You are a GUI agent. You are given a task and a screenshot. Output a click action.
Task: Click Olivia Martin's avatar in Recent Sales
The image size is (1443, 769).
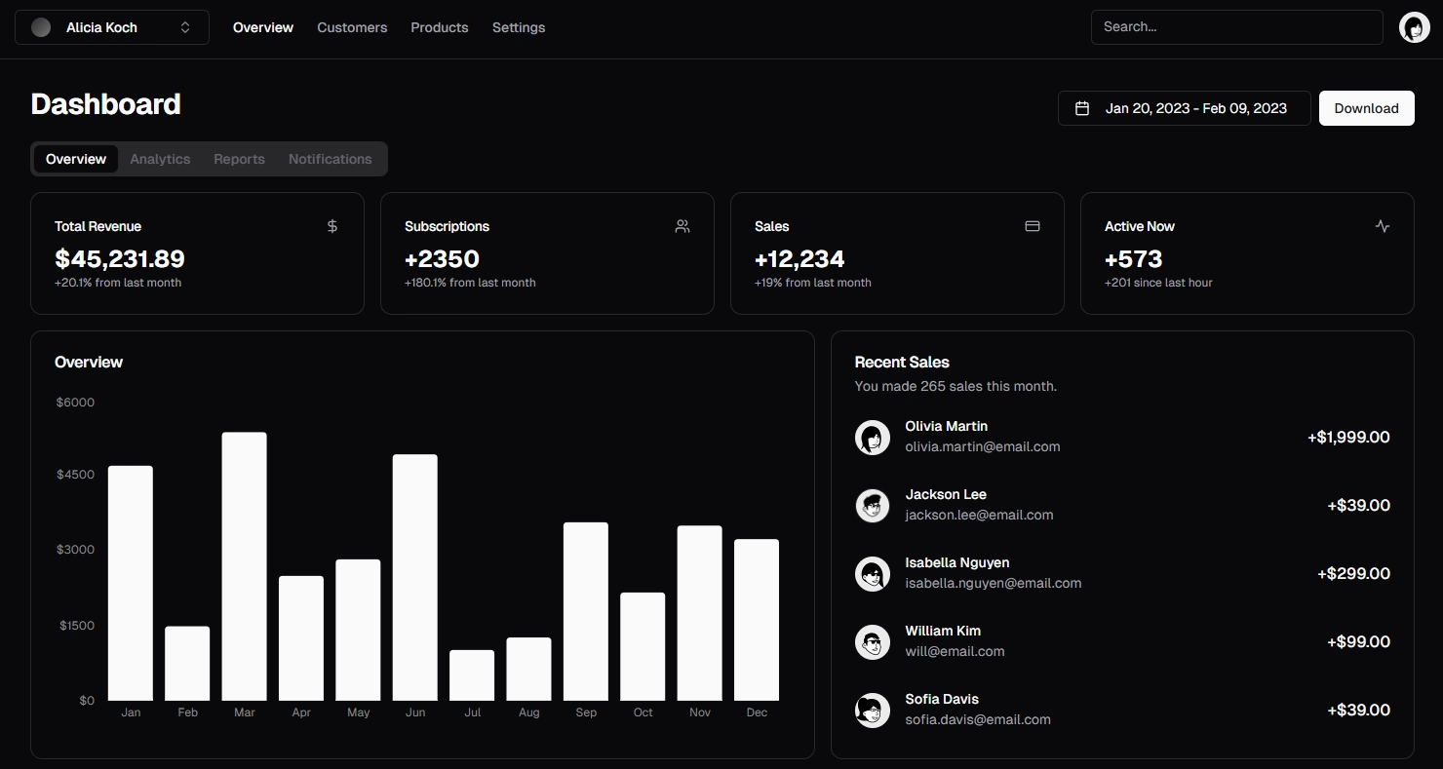pos(873,438)
